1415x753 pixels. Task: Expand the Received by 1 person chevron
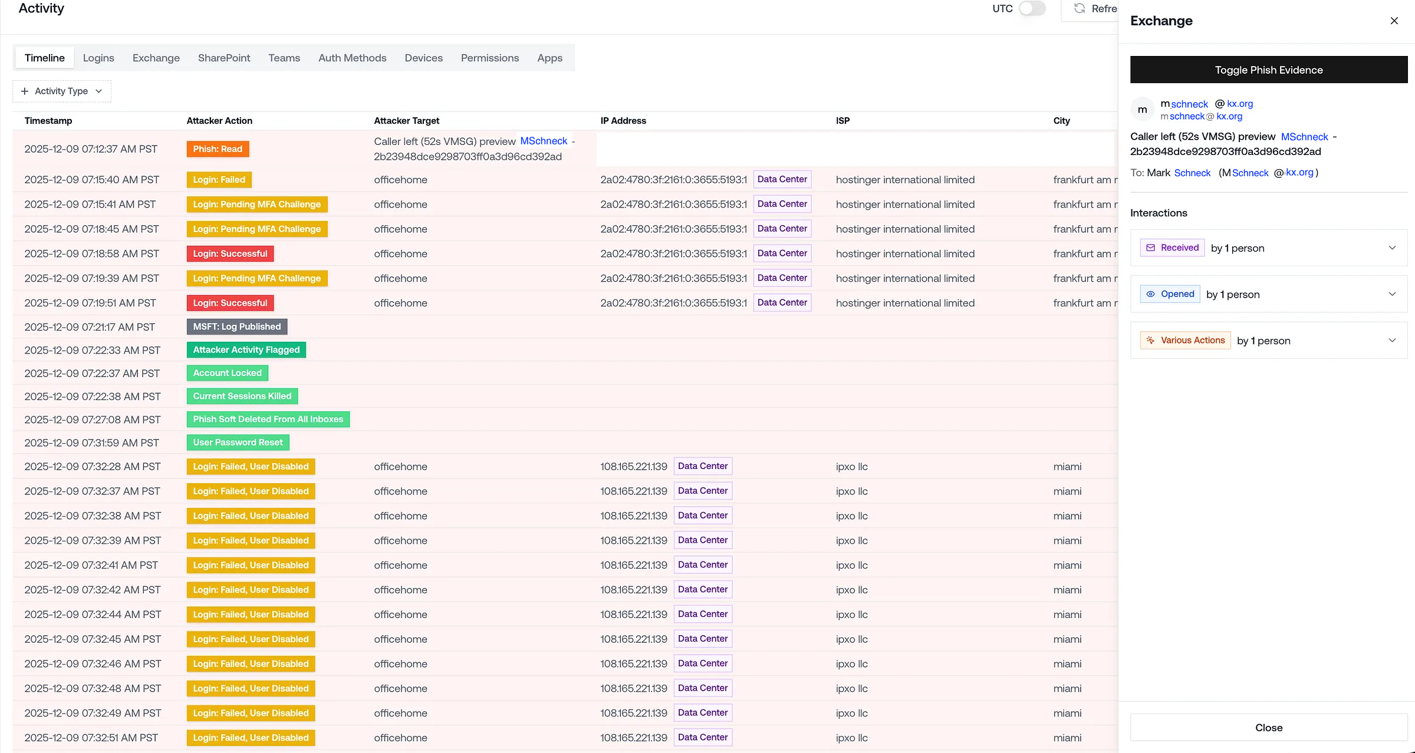[1392, 248]
